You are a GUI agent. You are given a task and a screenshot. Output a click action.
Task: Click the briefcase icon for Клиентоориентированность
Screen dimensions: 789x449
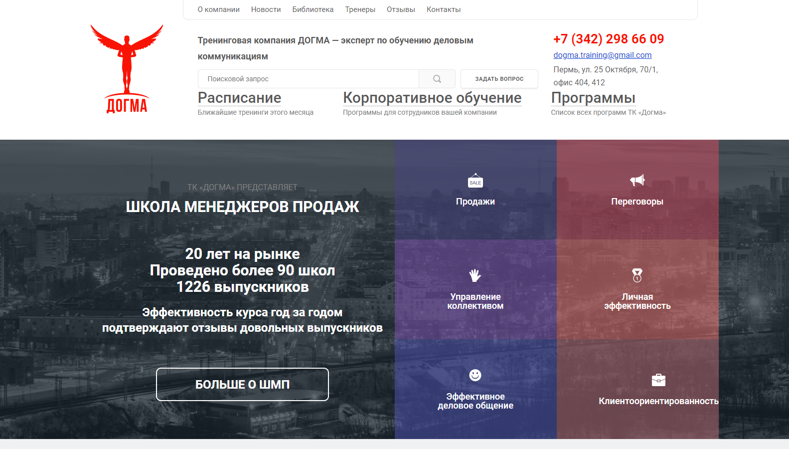pyautogui.click(x=658, y=380)
